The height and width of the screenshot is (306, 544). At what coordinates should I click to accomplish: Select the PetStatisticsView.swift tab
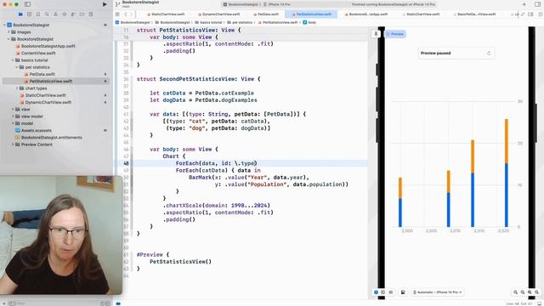coord(311,14)
